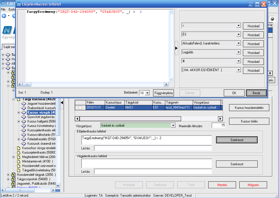
Task: Click the Kurzustípus column header
Action: pos(115,102)
